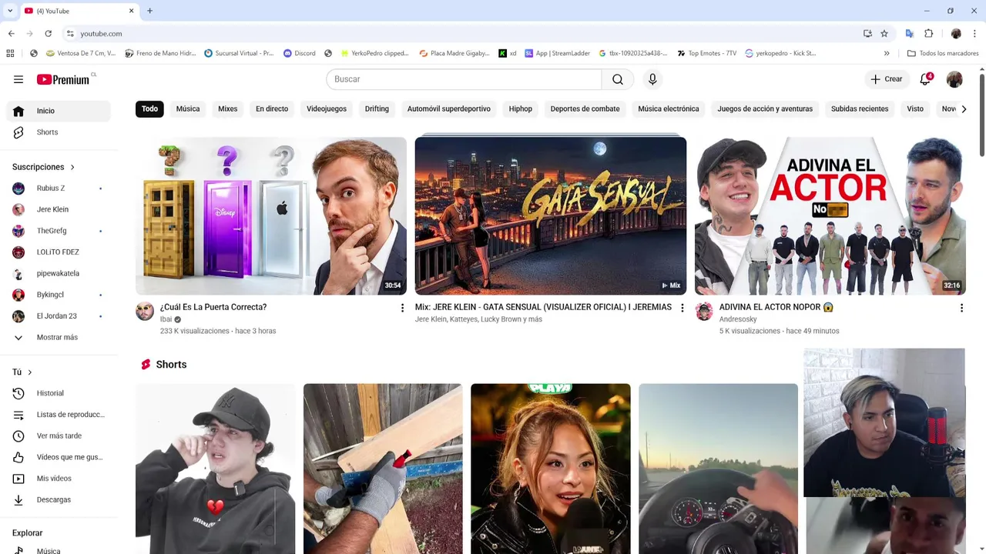
Task: Select the Música filter chip
Action: point(188,108)
